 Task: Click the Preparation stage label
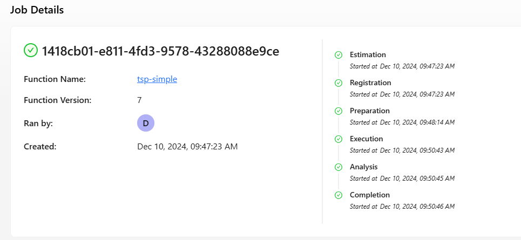(x=369, y=111)
